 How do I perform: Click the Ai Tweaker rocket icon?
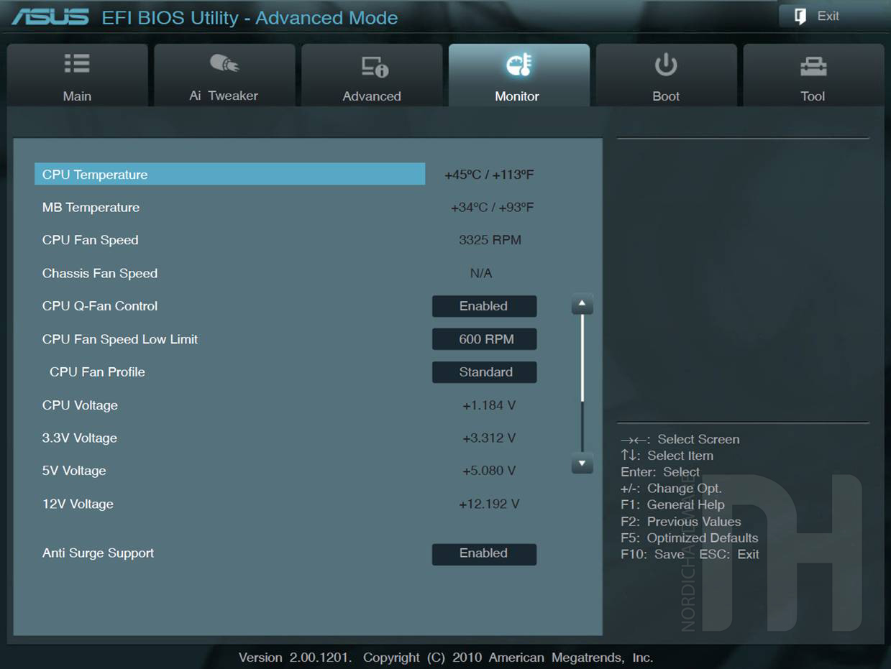(x=224, y=64)
